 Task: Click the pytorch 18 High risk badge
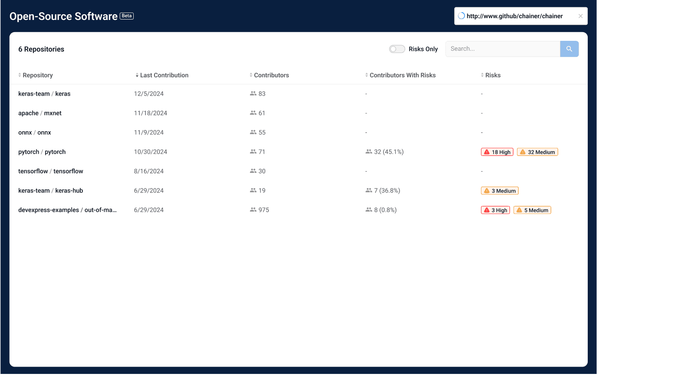point(497,152)
